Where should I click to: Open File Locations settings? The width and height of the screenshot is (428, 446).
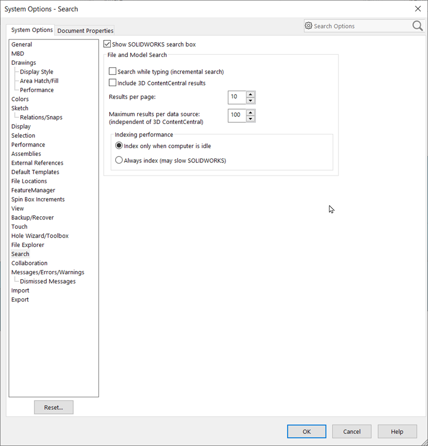pyautogui.click(x=29, y=181)
